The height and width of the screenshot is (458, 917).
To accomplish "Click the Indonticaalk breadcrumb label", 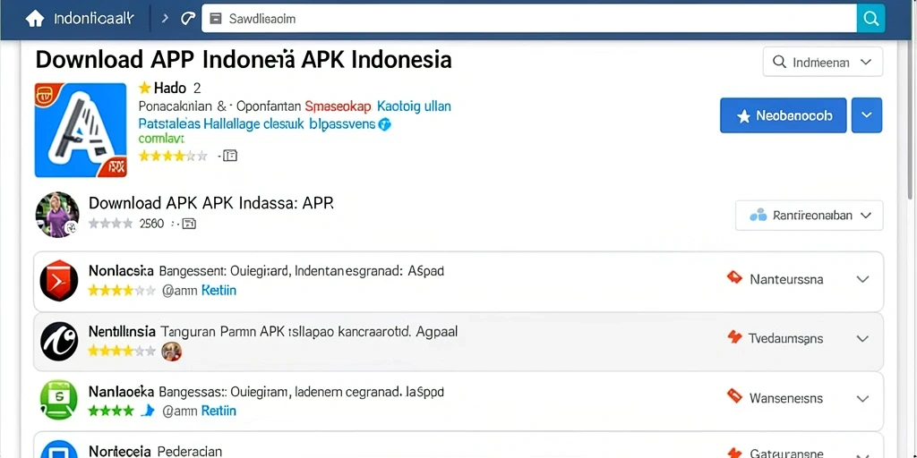I will pos(93,19).
